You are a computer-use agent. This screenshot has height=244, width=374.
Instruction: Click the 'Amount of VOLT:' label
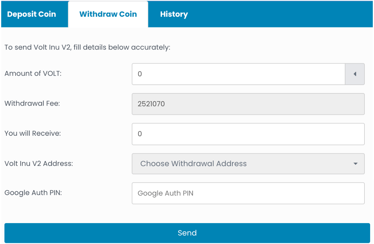tap(33, 73)
